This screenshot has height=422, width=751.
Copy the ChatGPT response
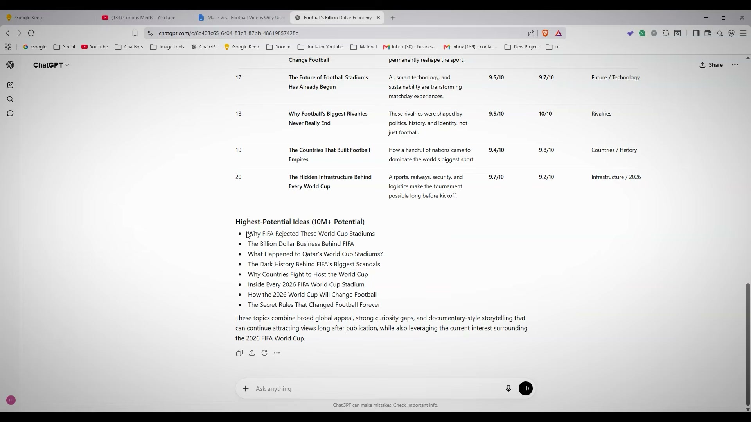click(239, 353)
